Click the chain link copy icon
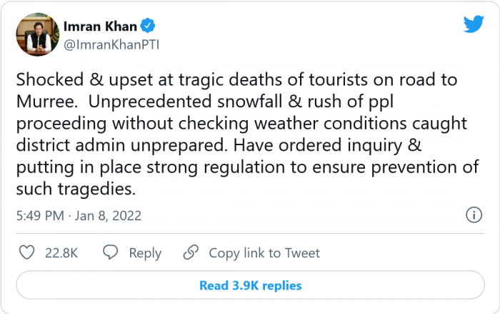This screenshot has width=500, height=314. pyautogui.click(x=190, y=252)
